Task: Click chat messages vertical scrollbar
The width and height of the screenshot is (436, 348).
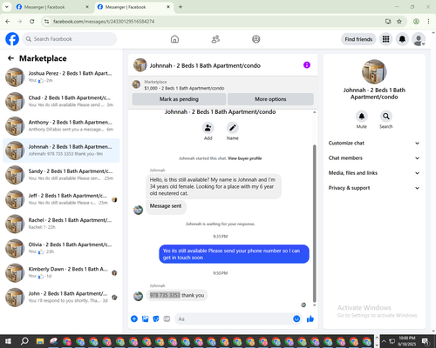Action: [314, 224]
